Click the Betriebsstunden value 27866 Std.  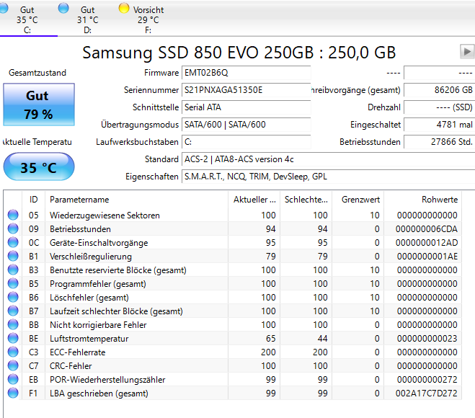pos(439,142)
